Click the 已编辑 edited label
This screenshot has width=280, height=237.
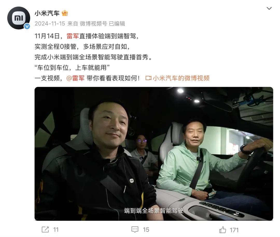pyautogui.click(x=117, y=24)
